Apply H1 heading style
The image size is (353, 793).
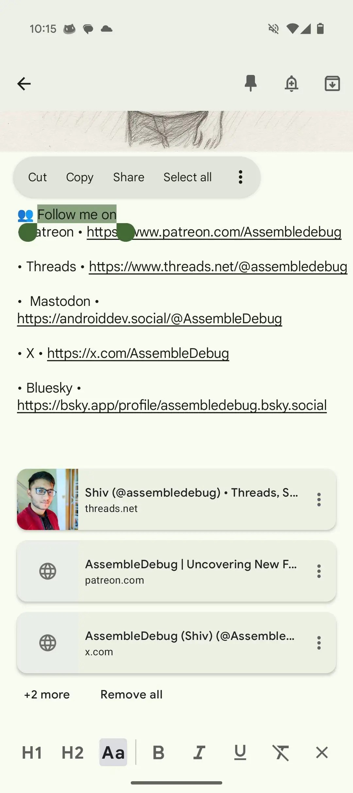tap(32, 752)
